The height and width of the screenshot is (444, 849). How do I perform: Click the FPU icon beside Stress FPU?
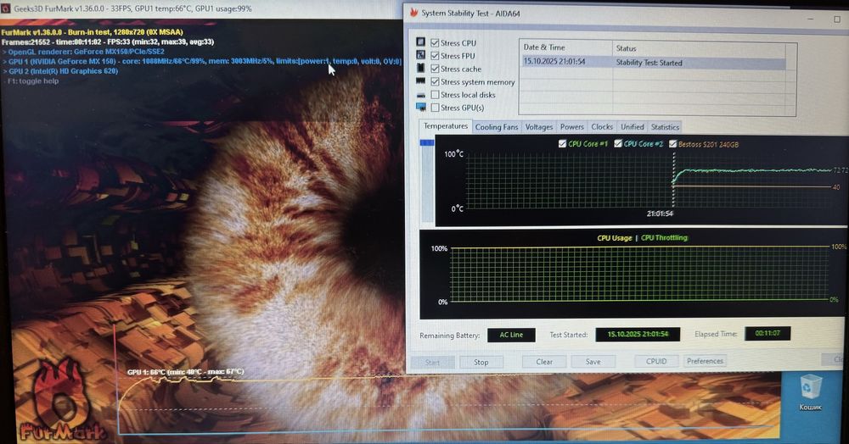[421, 54]
